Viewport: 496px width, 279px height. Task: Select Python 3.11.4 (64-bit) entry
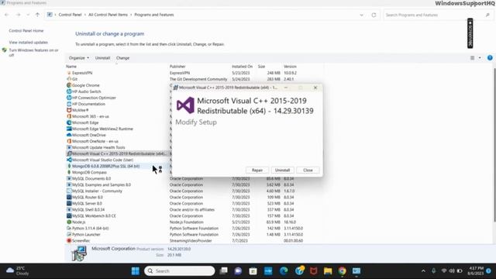(x=90, y=228)
